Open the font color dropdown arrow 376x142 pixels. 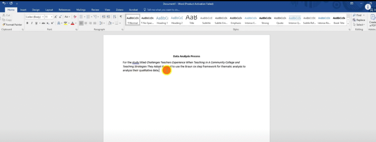[x=76, y=23]
